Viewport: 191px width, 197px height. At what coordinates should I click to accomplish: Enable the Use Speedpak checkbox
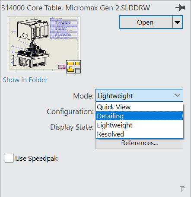(x=9, y=158)
